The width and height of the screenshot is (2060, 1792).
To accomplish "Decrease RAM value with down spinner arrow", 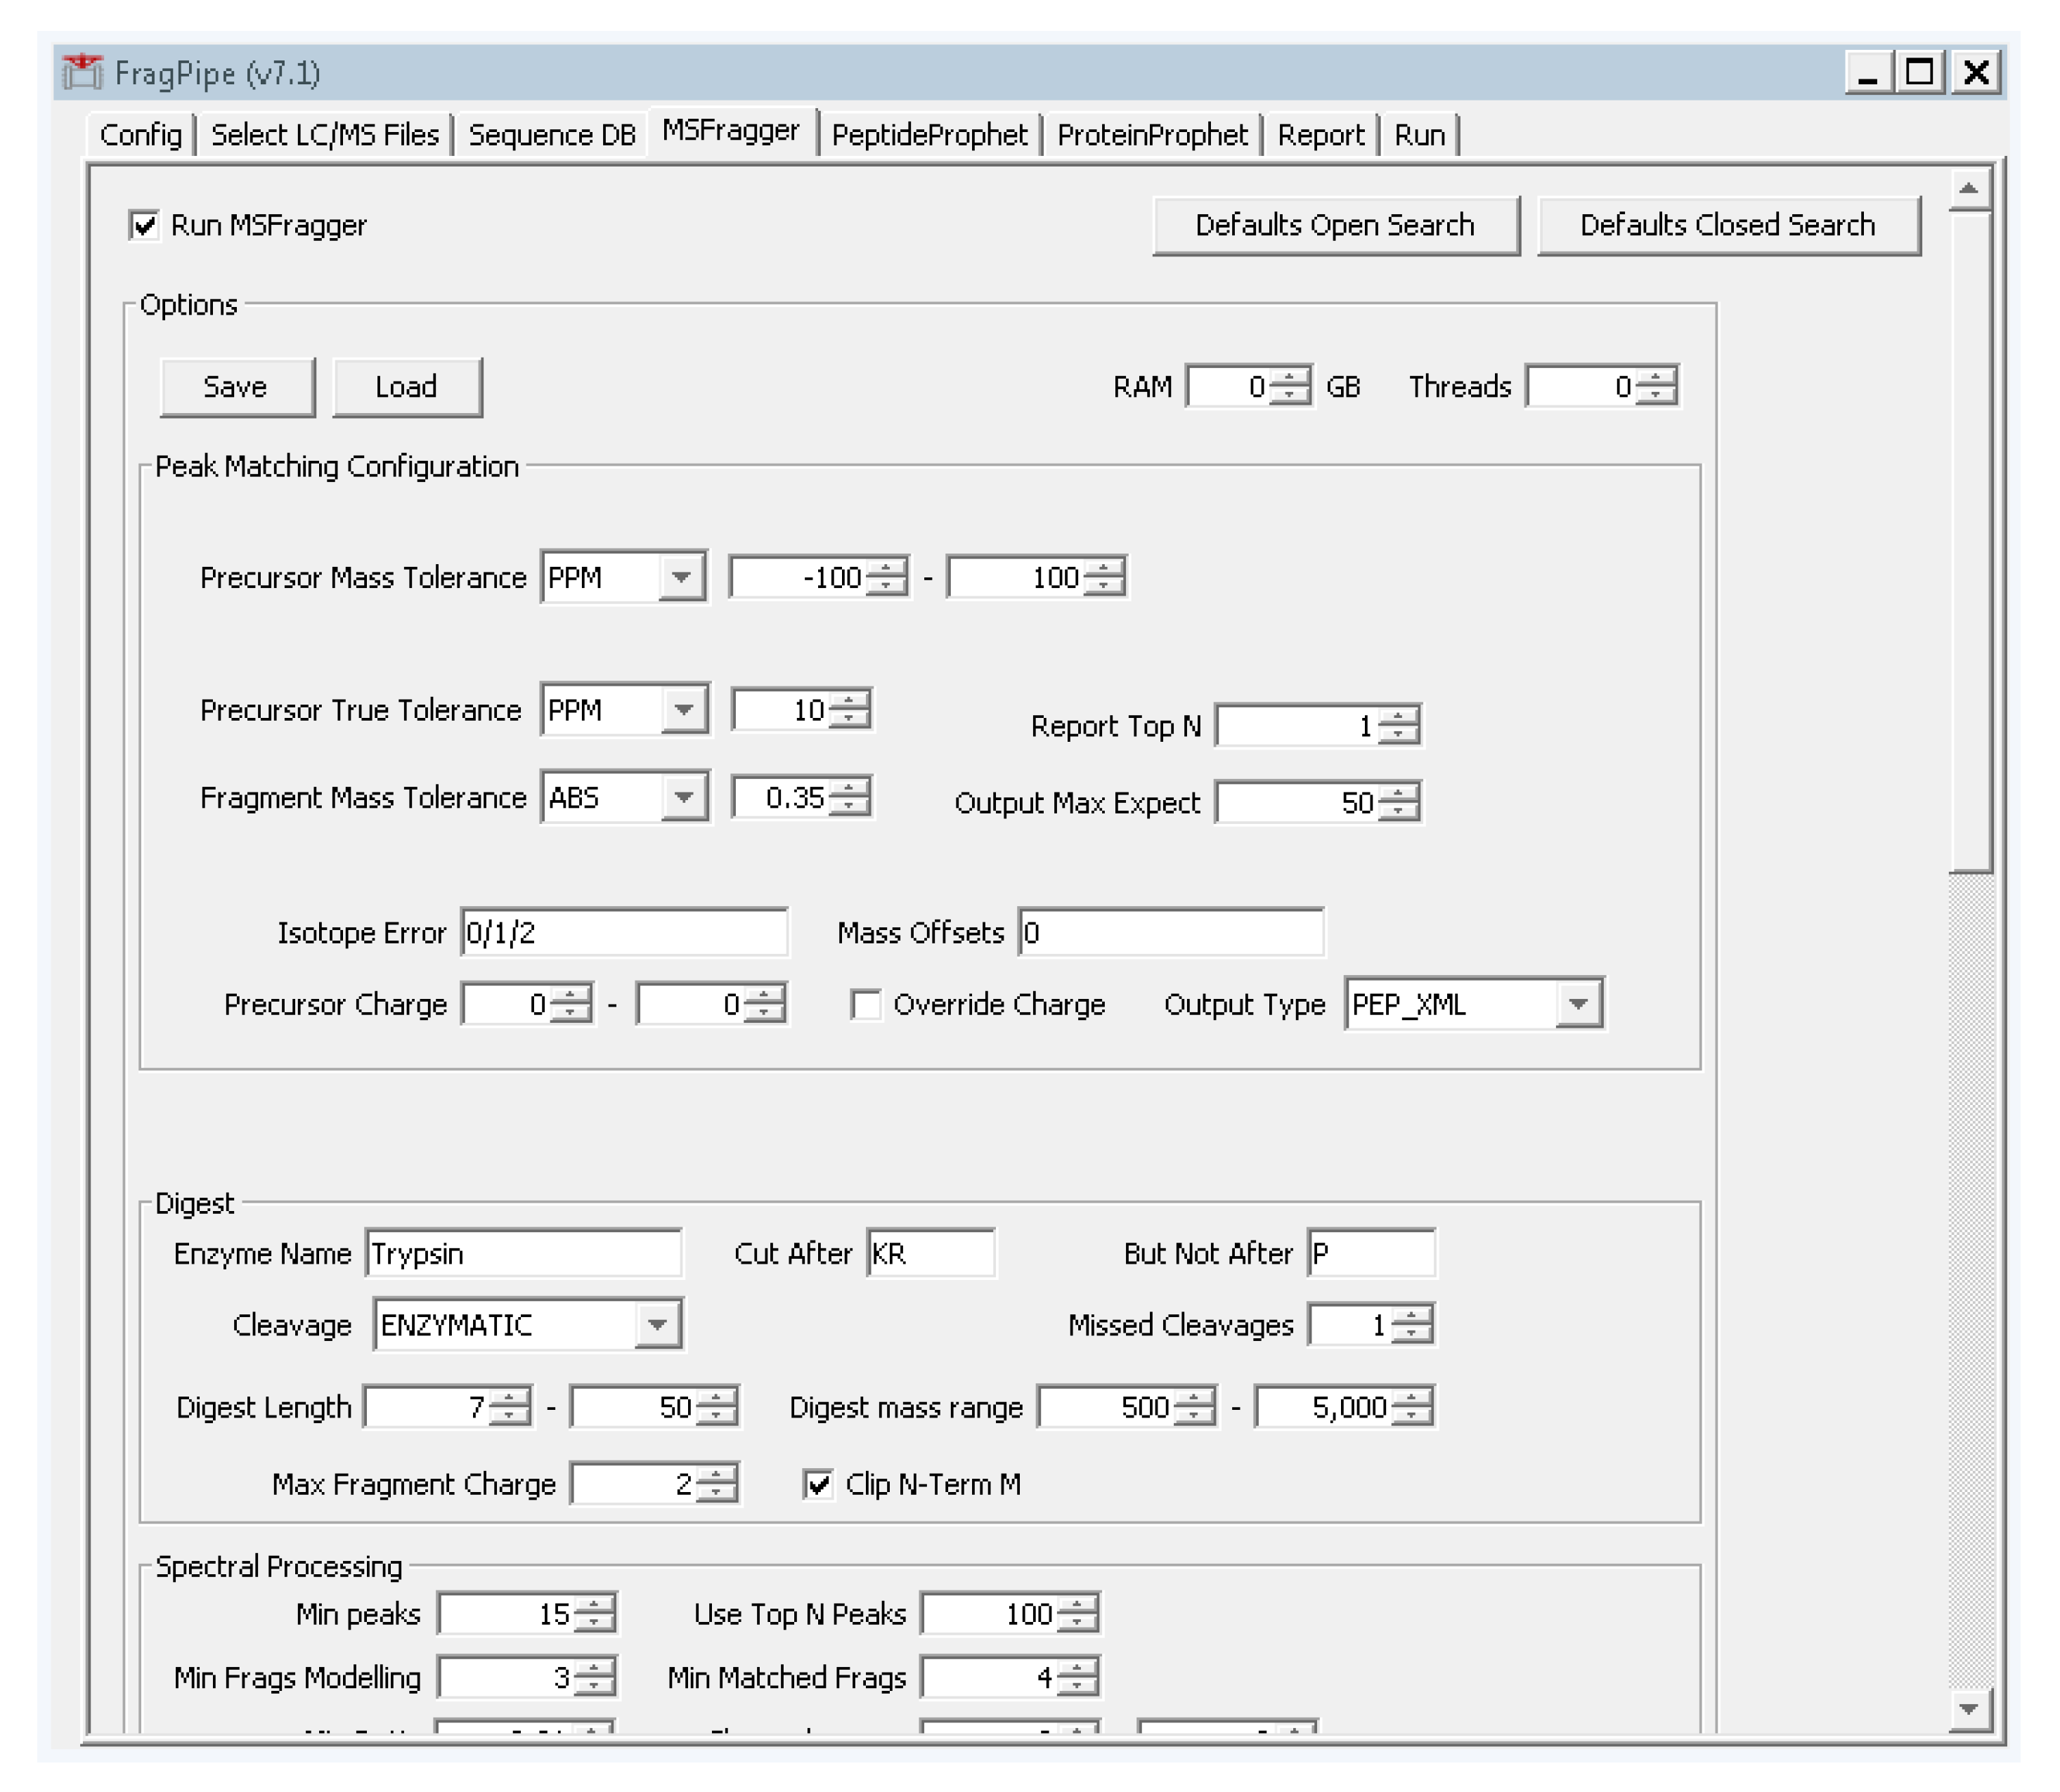I will pyautogui.click(x=1290, y=396).
